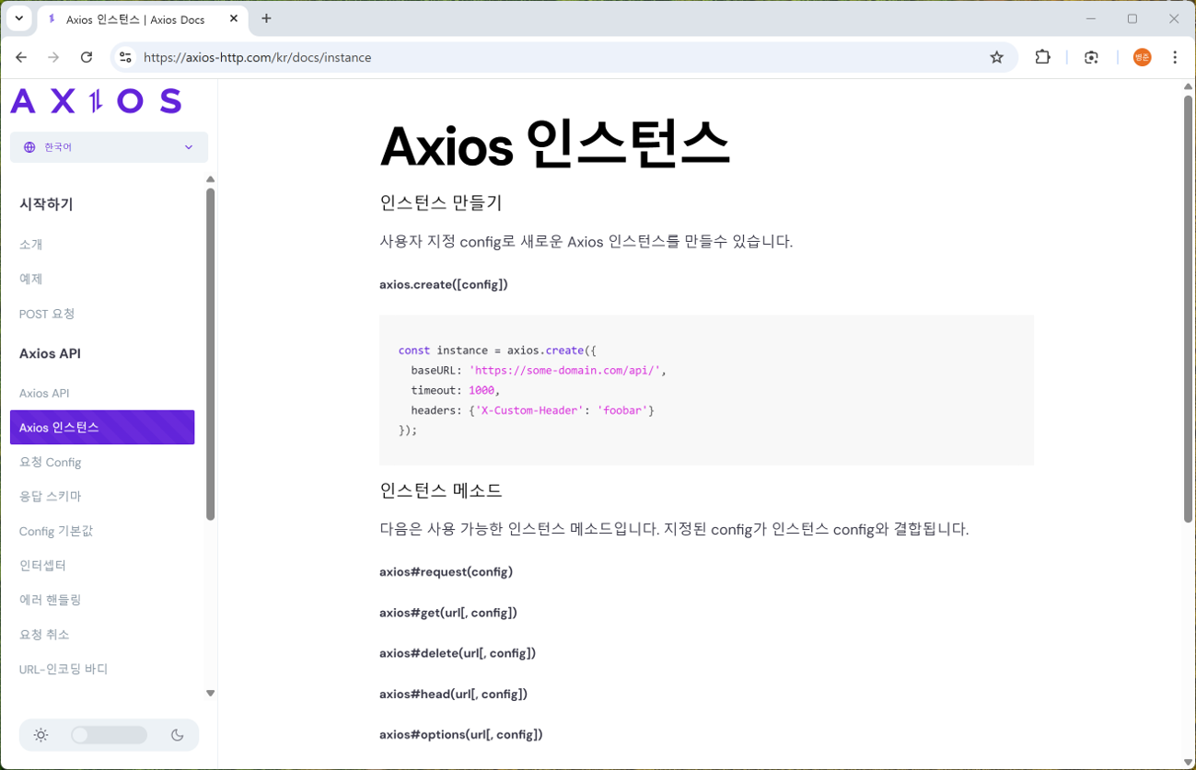This screenshot has width=1196, height=770.
Task: Click the main page vertical scrollbar
Action: (1188, 308)
